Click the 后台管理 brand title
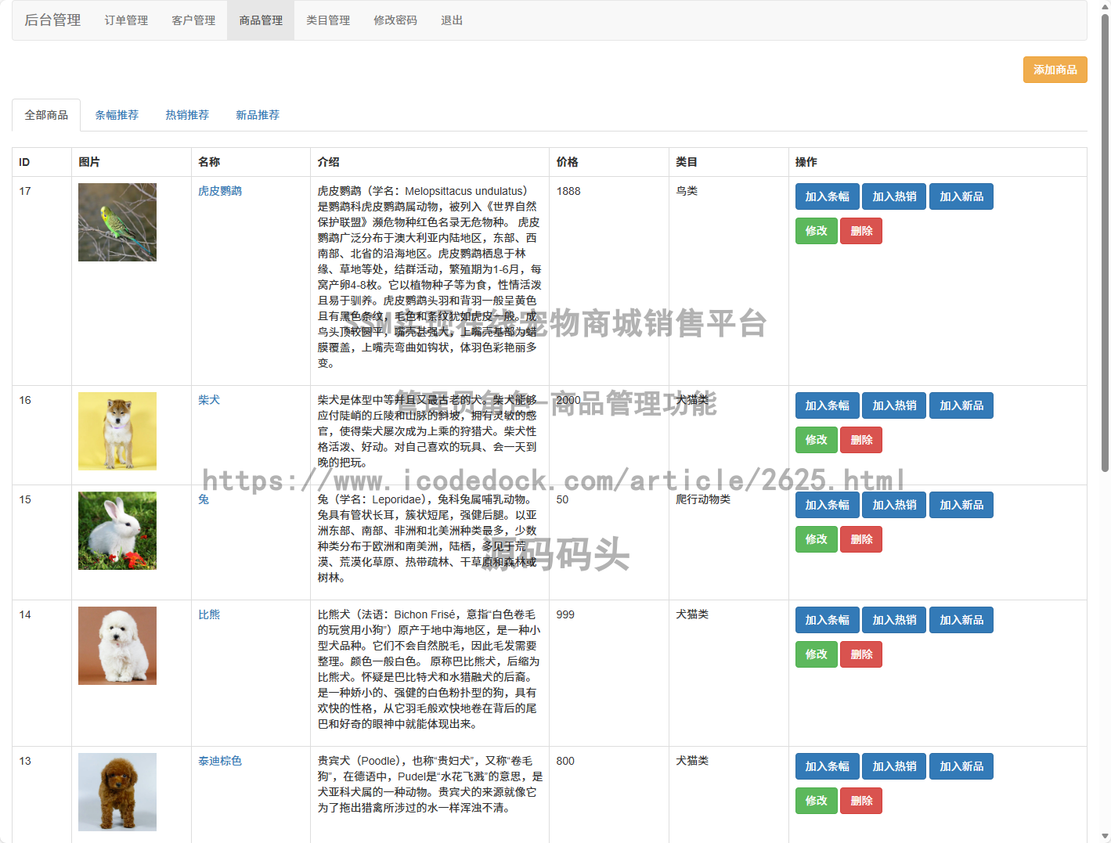Viewport: 1111px width, 843px height. (x=52, y=20)
